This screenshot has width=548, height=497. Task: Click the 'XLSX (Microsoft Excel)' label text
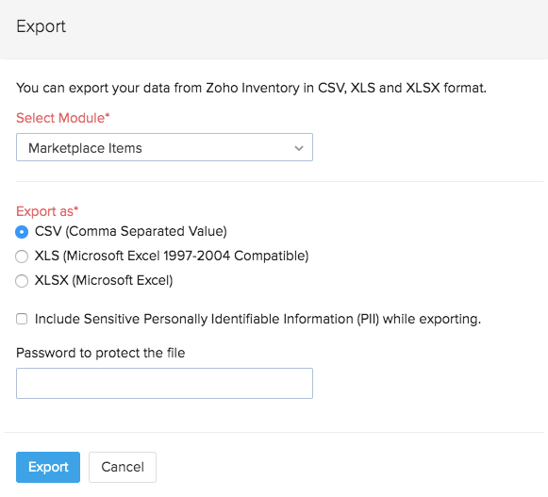[104, 280]
